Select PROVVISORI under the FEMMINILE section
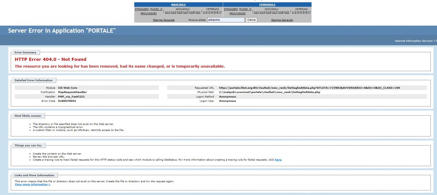 point(237,13)
